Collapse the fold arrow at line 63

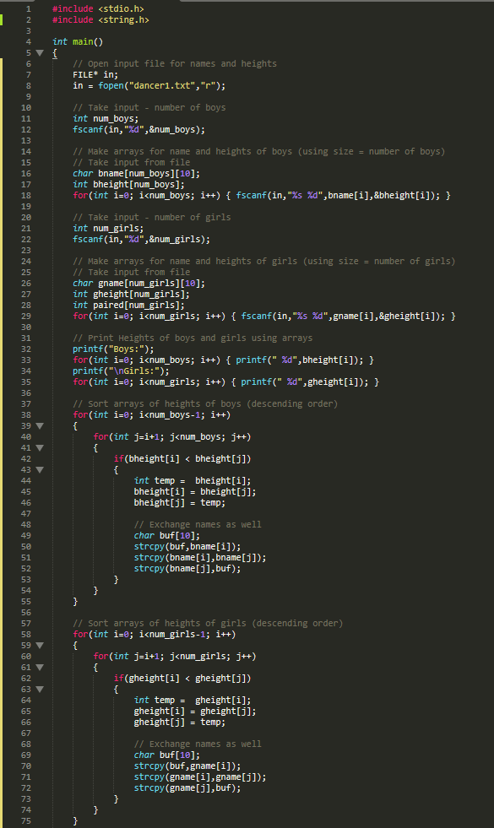click(40, 689)
